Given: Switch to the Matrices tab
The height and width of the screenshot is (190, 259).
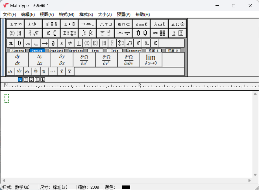Looking at the screenshot, I should coord(76,50).
